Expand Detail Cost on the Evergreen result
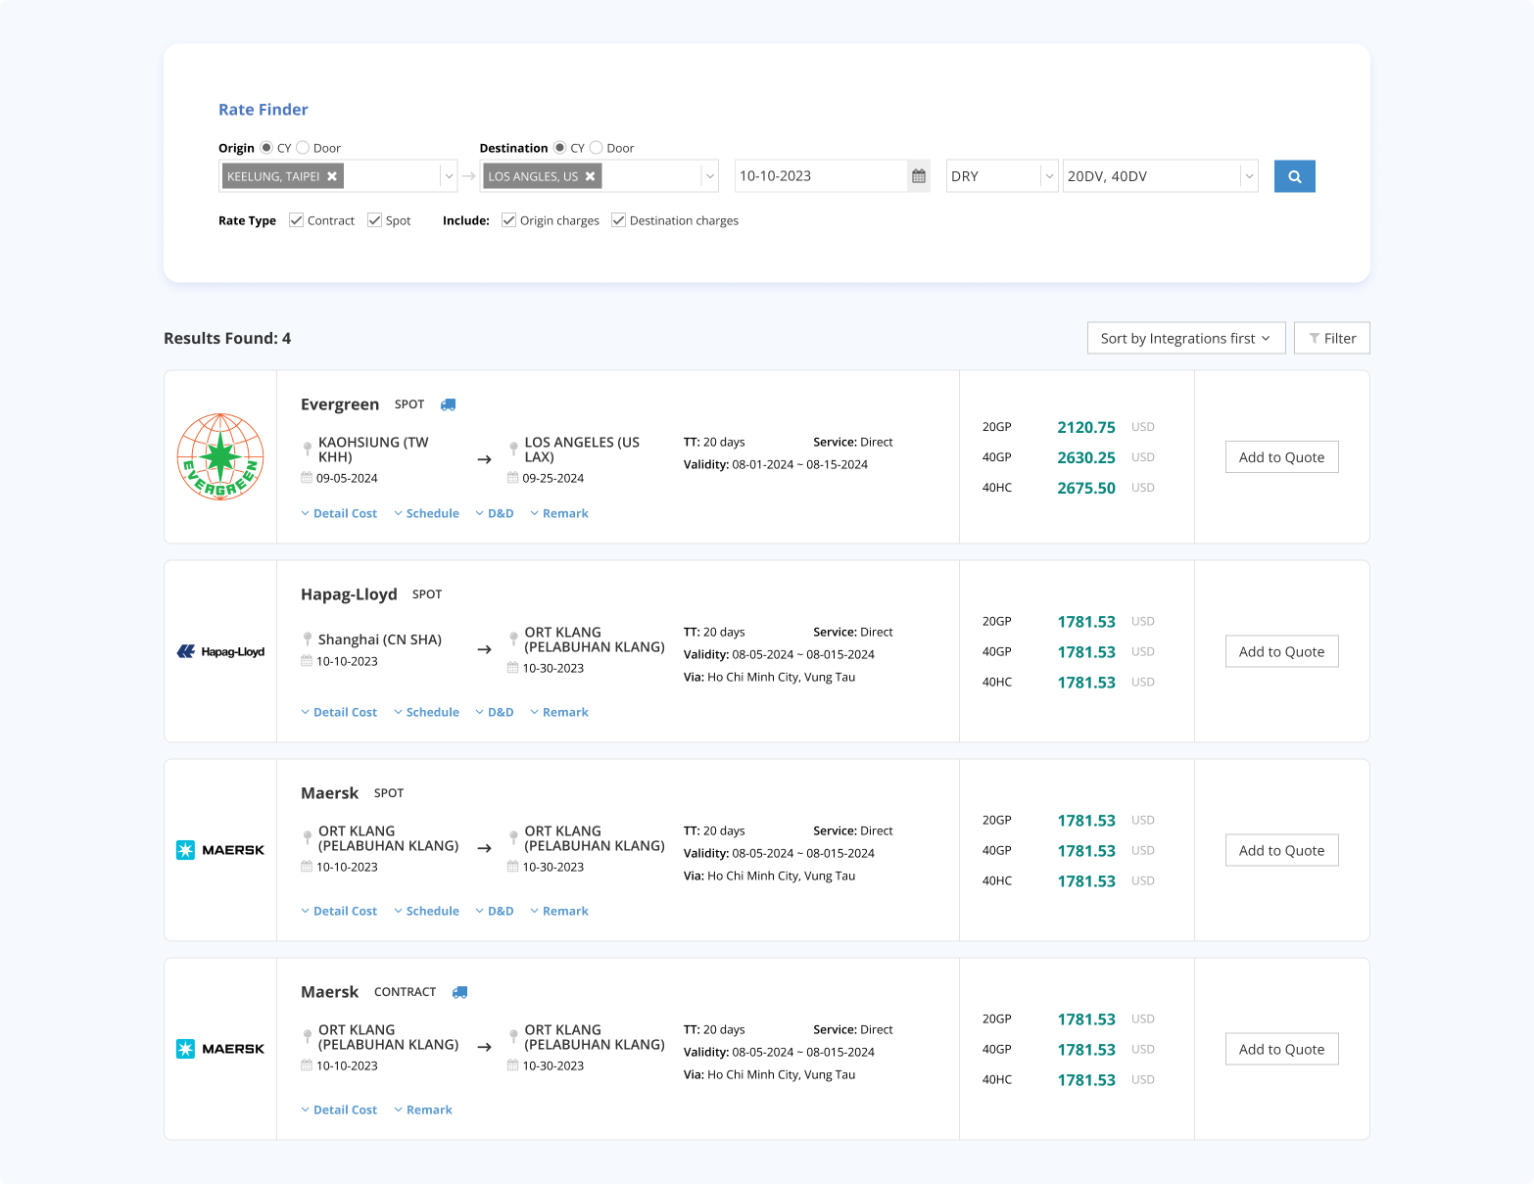This screenshot has width=1534, height=1184. click(x=339, y=513)
